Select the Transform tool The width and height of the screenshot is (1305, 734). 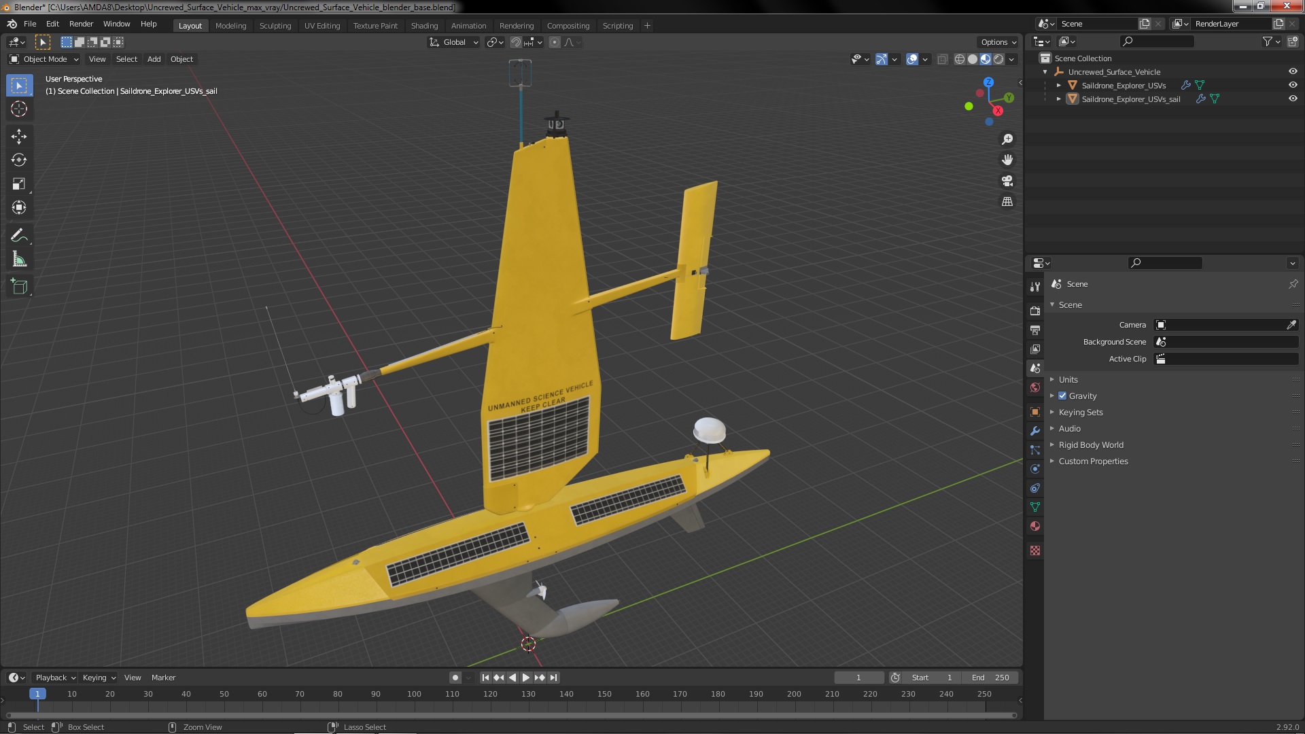19,207
